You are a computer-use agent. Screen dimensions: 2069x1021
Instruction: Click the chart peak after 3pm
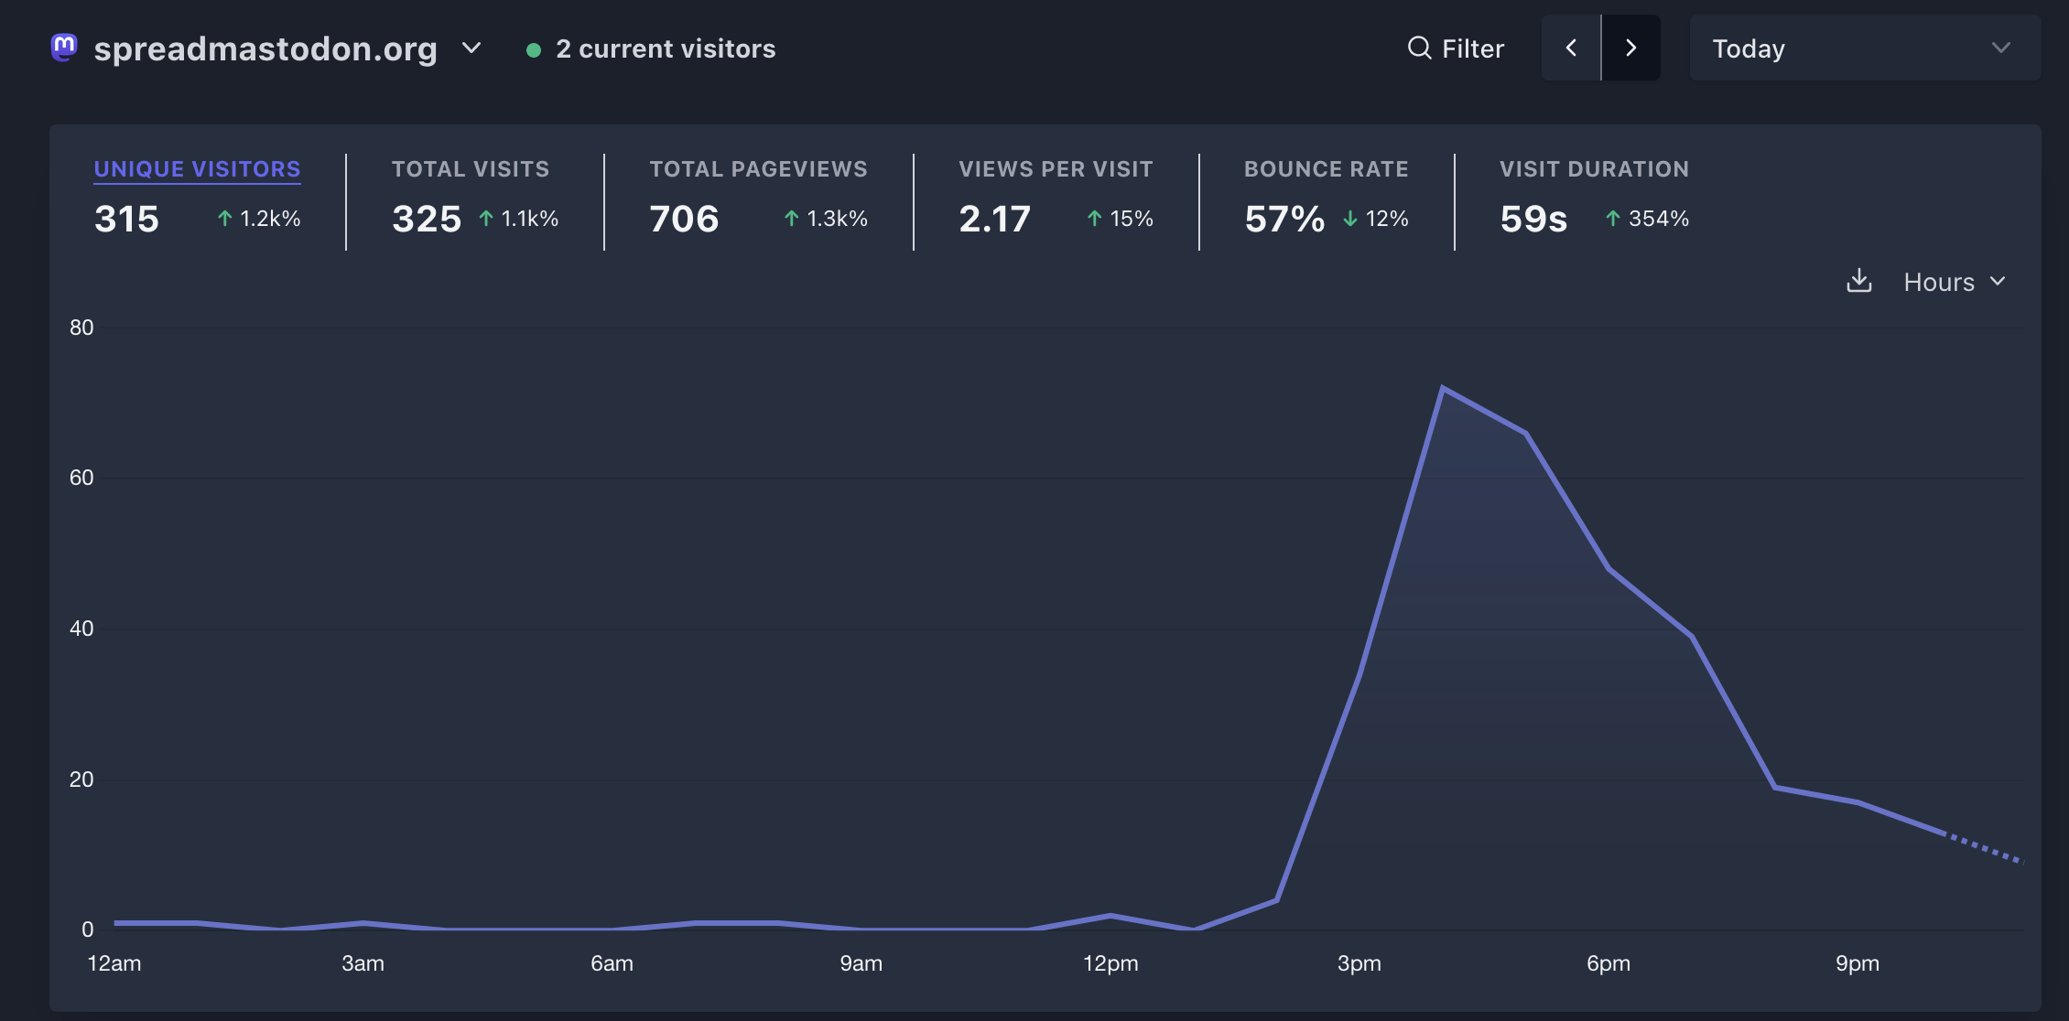[1442, 388]
